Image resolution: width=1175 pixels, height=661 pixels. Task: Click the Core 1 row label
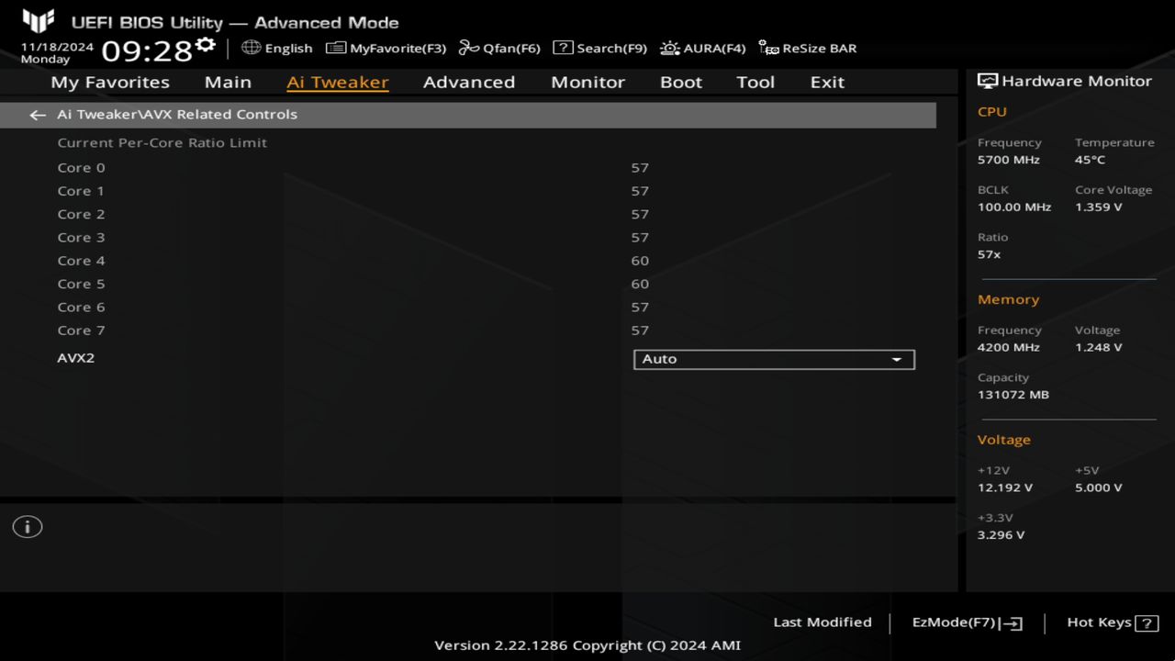coord(81,191)
